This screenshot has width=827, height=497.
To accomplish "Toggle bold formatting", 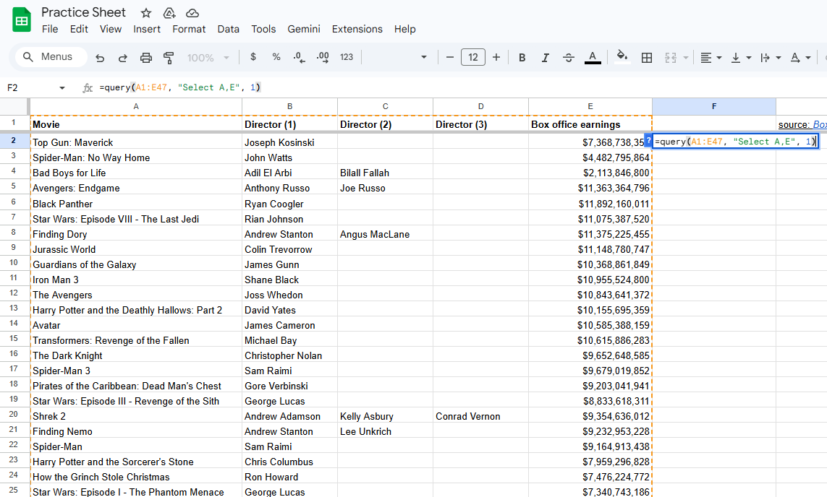I will 522,56.
